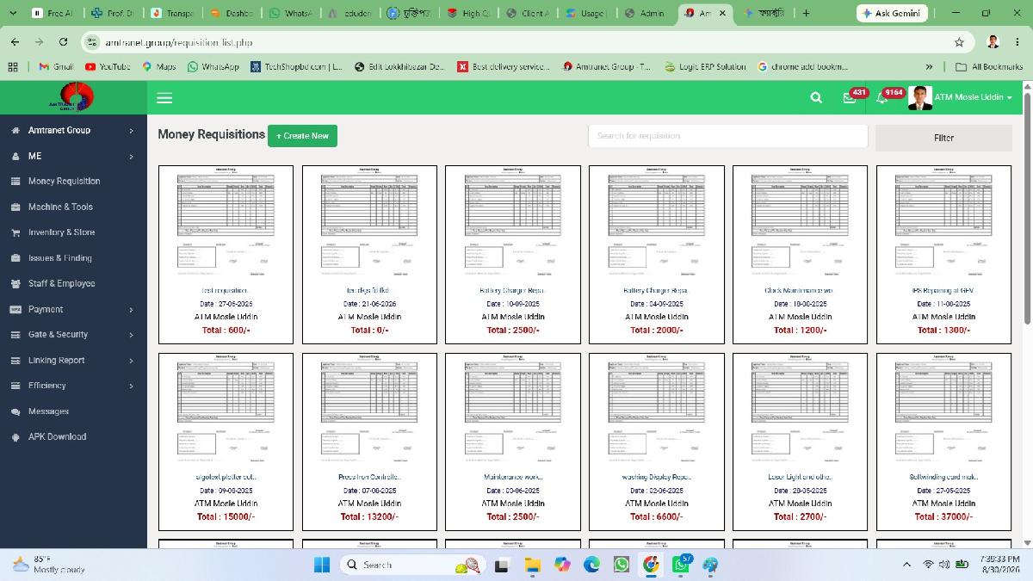Click the Create New button

pyautogui.click(x=302, y=136)
